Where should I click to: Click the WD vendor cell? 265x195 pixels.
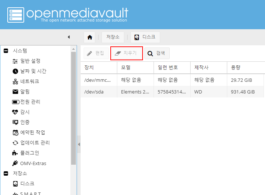(x=209, y=92)
